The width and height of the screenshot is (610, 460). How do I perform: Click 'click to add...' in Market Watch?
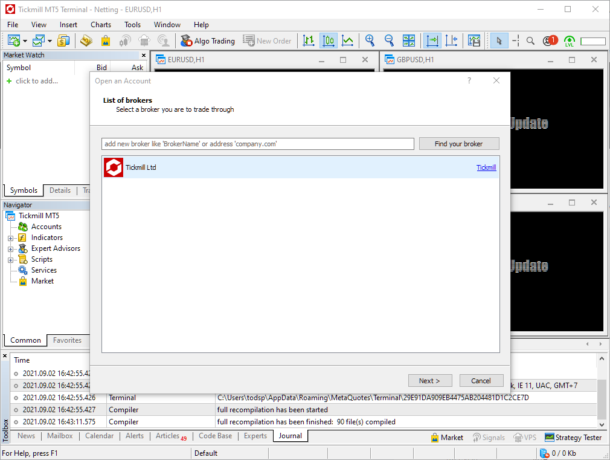[x=37, y=81]
